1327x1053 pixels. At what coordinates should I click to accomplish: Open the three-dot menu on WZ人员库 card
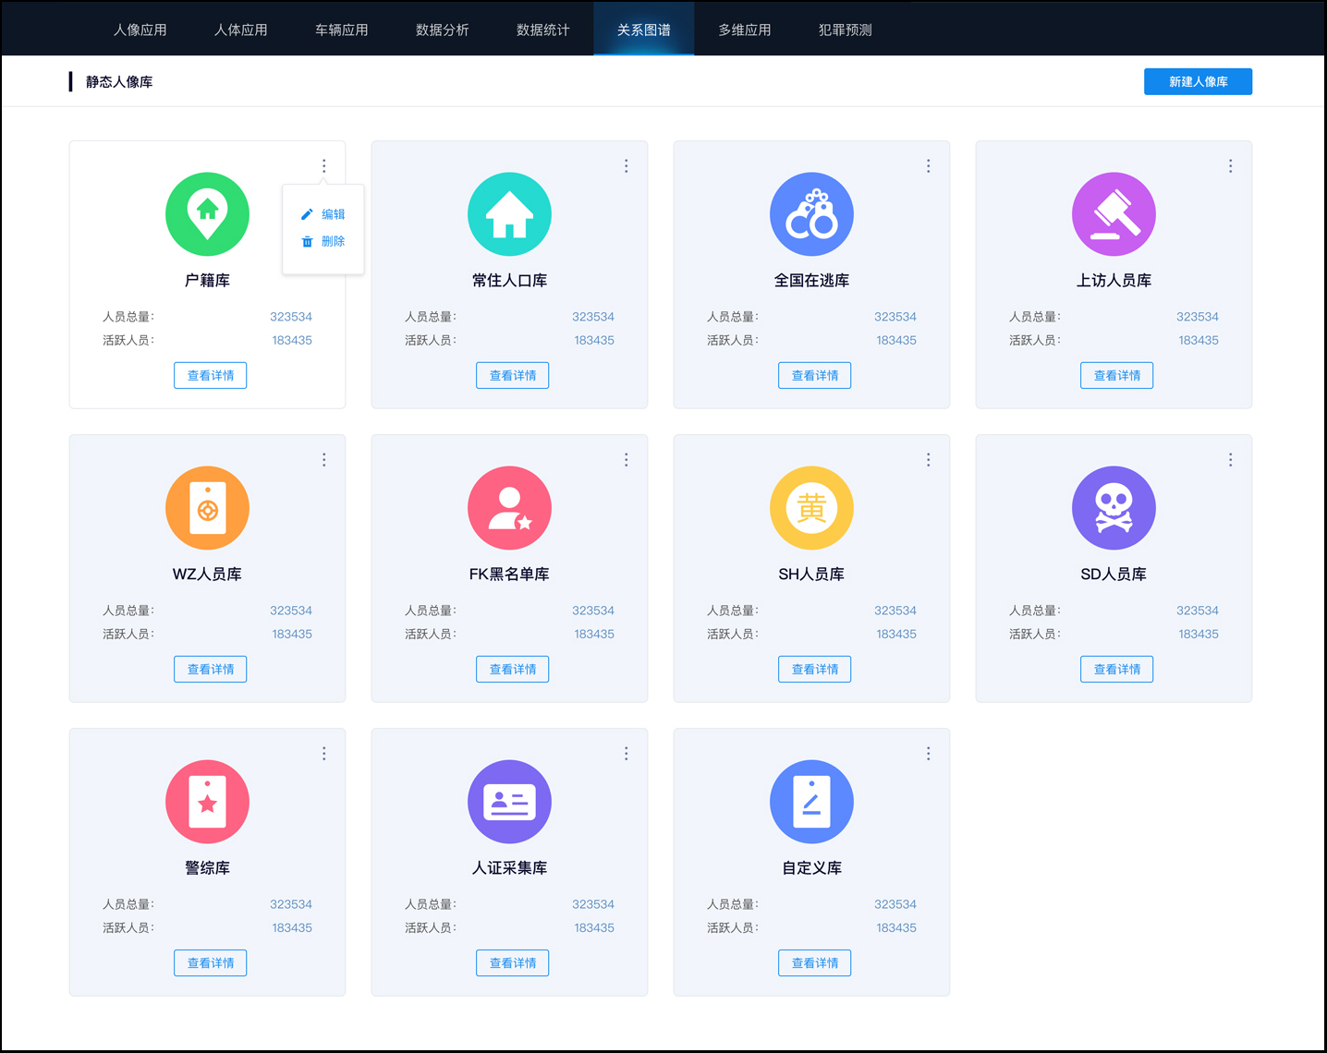pos(323,460)
